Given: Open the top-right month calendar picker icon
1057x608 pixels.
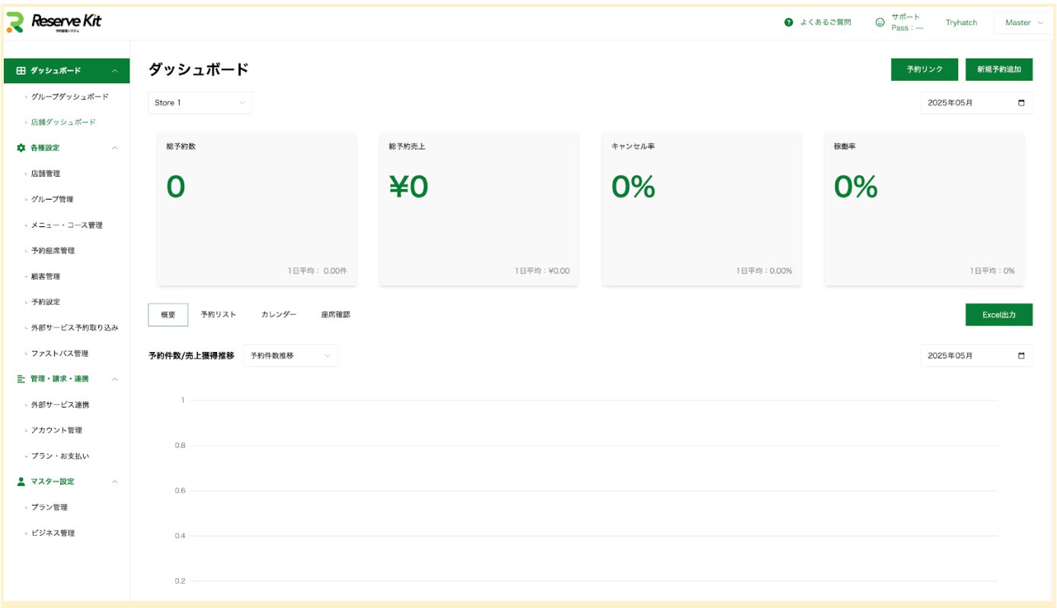Looking at the screenshot, I should 1021,103.
